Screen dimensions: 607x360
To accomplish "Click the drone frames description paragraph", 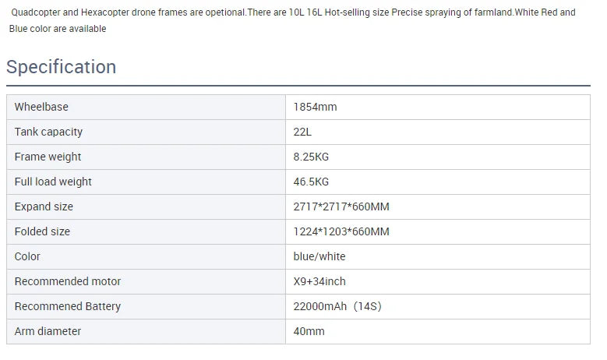I will tap(292, 21).
